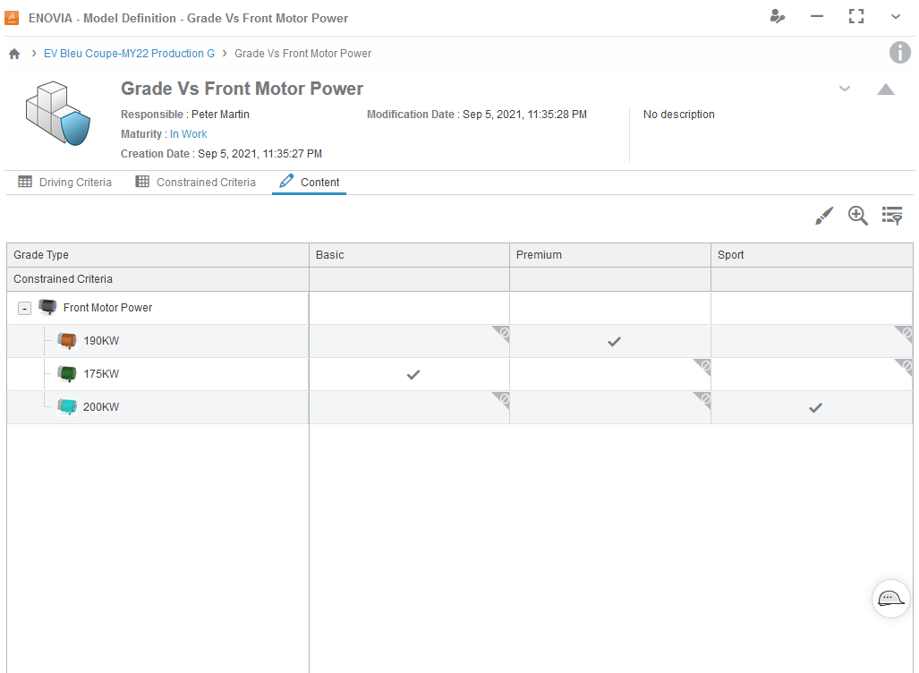Click the ENOVIA app logo icon

[x=13, y=18]
